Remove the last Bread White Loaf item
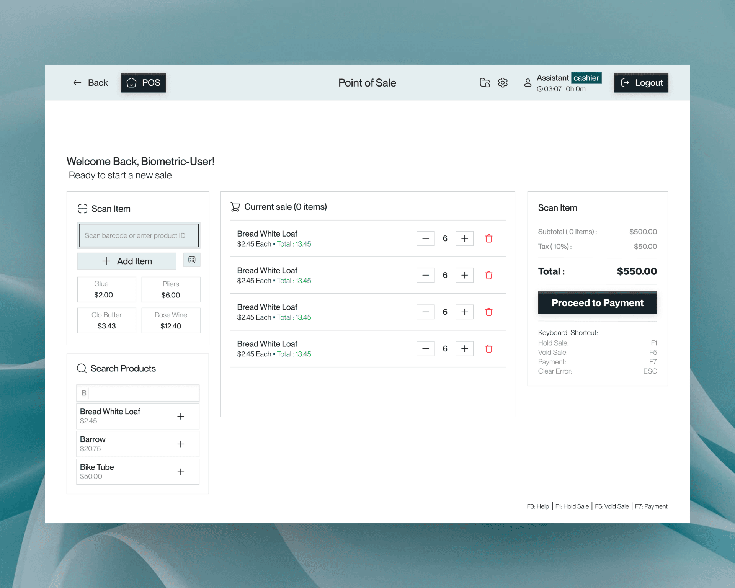 (x=488, y=349)
